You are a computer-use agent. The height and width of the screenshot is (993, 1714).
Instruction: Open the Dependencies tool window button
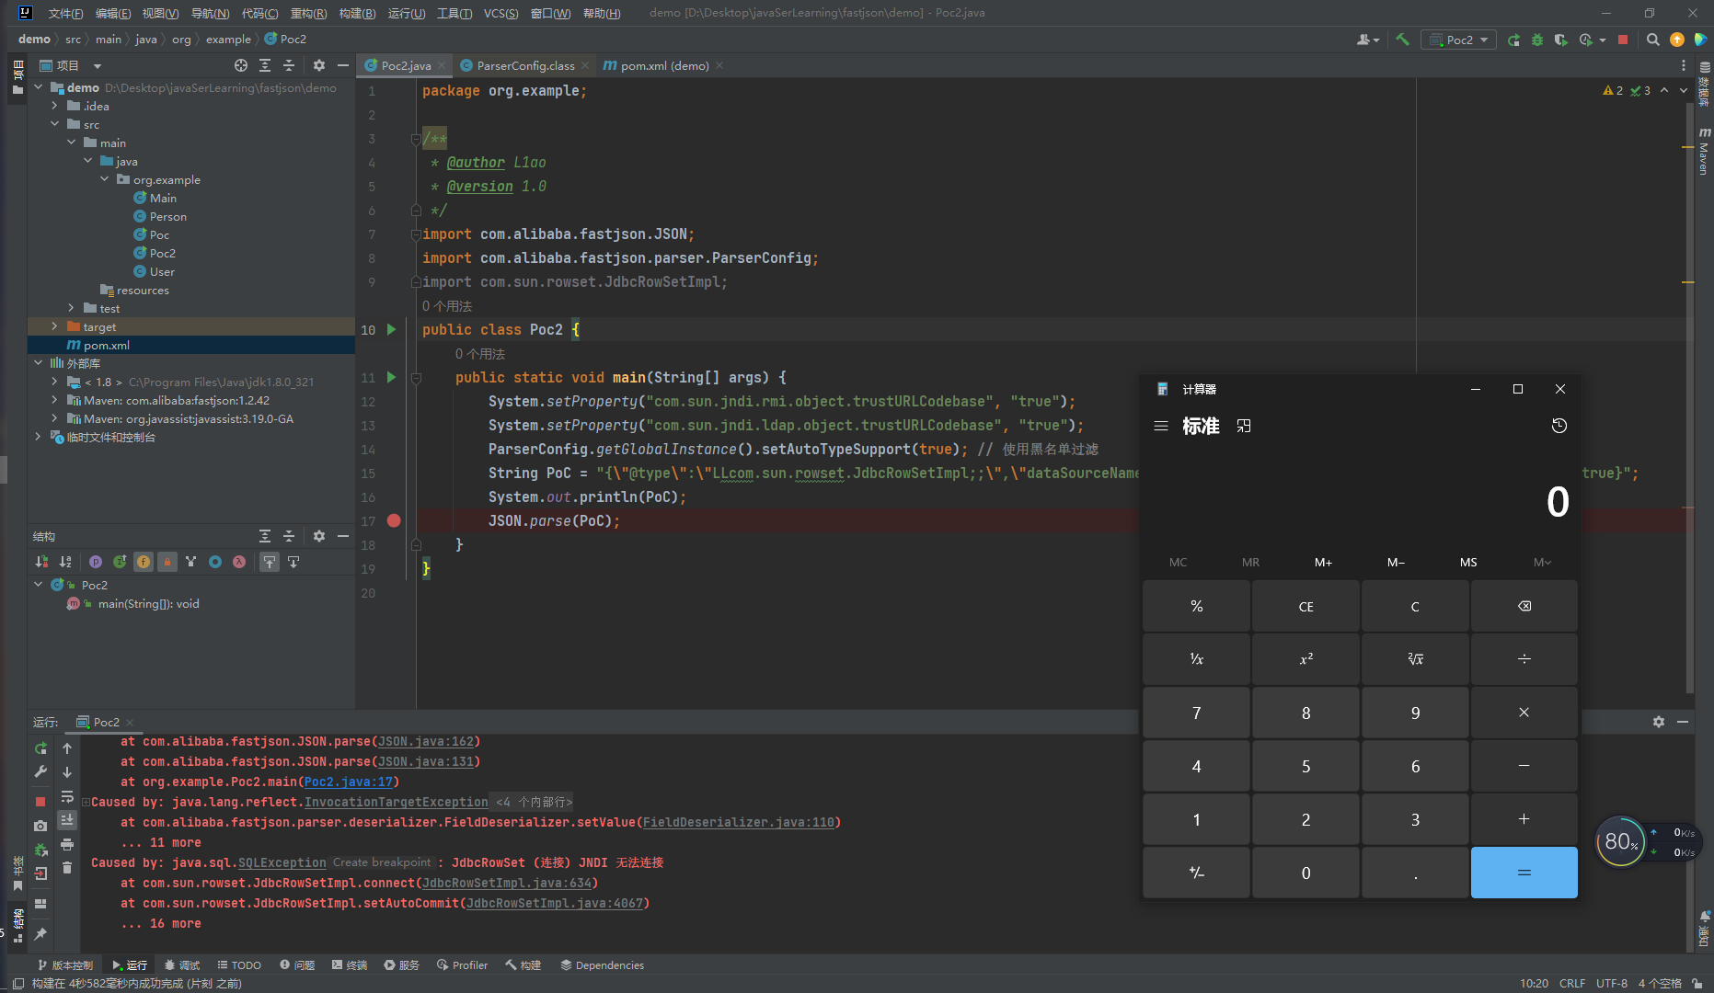click(602, 965)
